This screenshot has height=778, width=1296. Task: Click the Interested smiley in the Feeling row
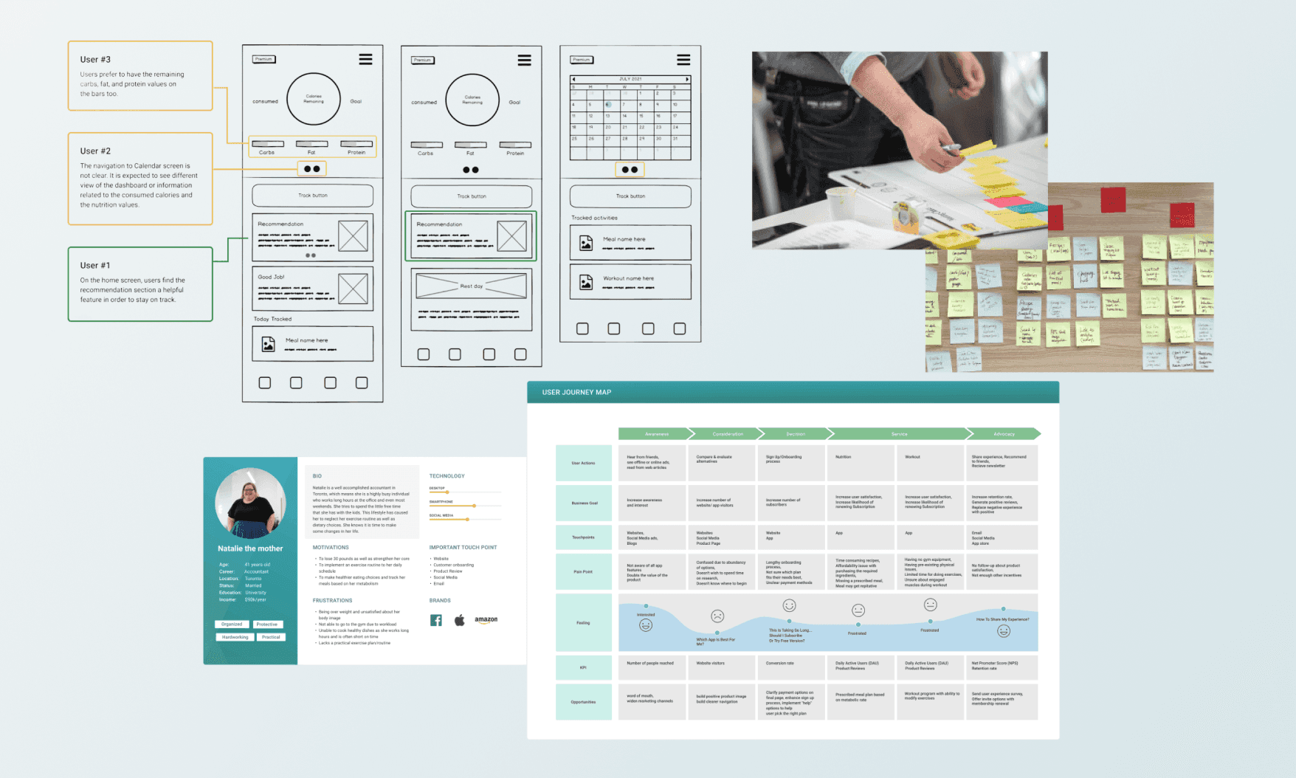coord(646,625)
